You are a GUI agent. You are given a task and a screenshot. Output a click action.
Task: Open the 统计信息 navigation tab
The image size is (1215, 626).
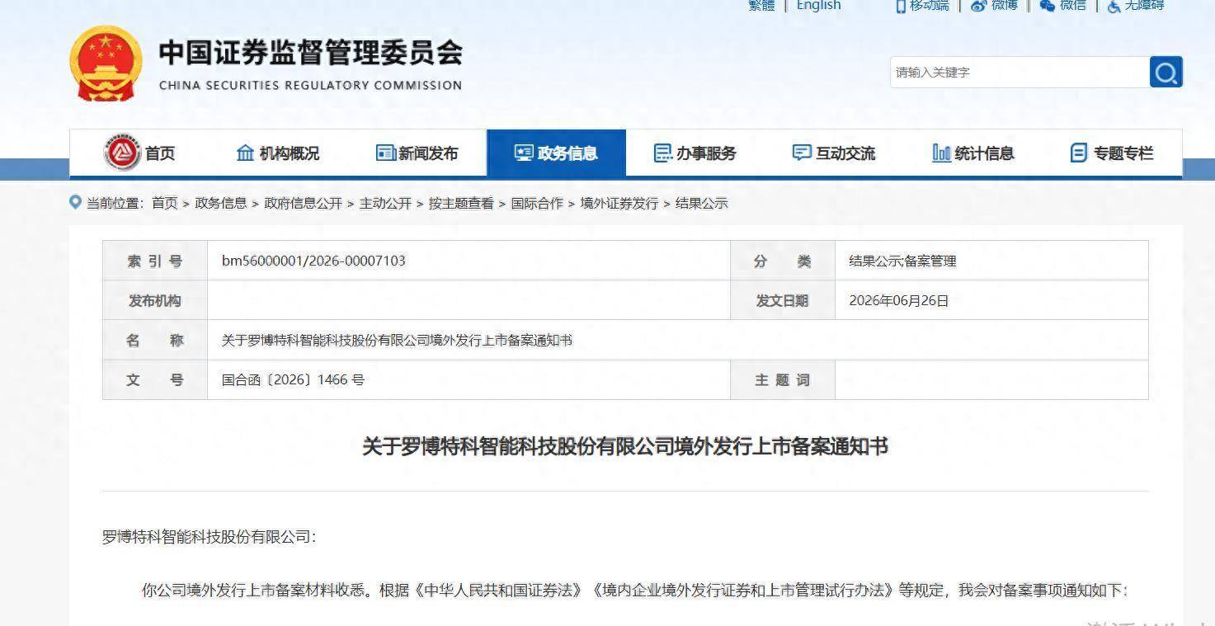point(973,153)
